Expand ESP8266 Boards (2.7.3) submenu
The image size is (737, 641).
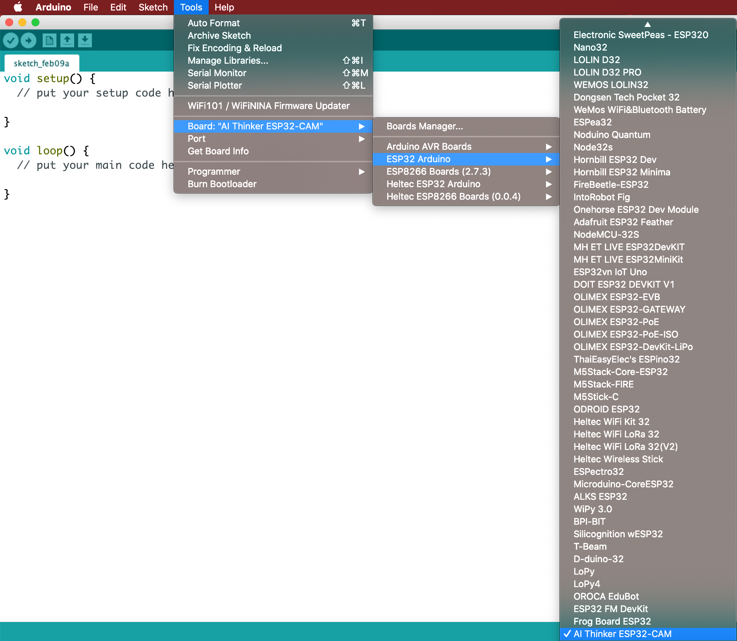pyautogui.click(x=466, y=172)
